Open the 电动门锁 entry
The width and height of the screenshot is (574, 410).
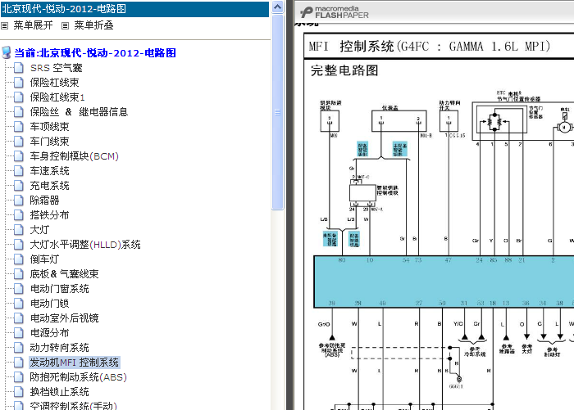pyautogui.click(x=49, y=304)
